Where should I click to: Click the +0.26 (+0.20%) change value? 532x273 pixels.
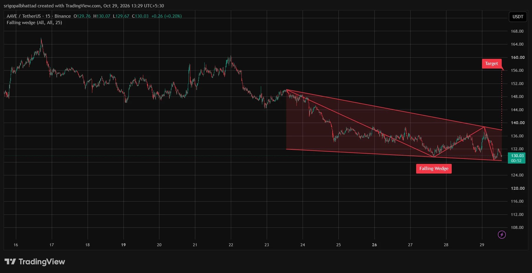[x=166, y=16]
